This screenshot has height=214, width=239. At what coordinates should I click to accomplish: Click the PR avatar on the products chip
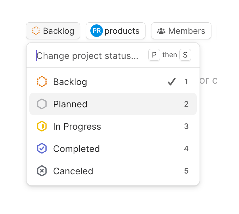[96, 31]
